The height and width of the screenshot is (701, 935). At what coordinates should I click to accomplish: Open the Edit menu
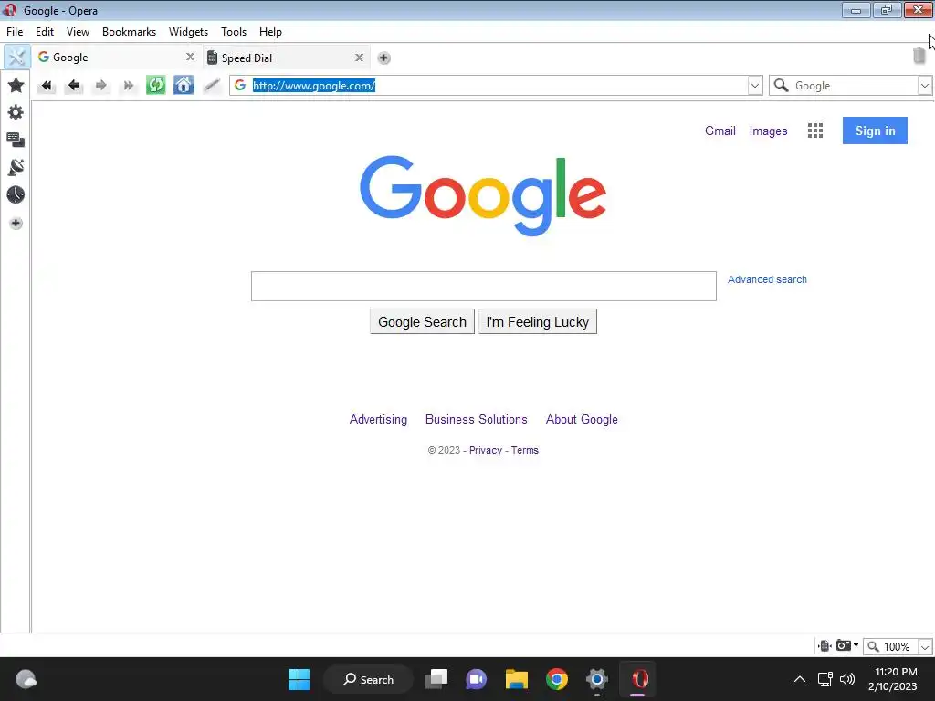(x=45, y=32)
